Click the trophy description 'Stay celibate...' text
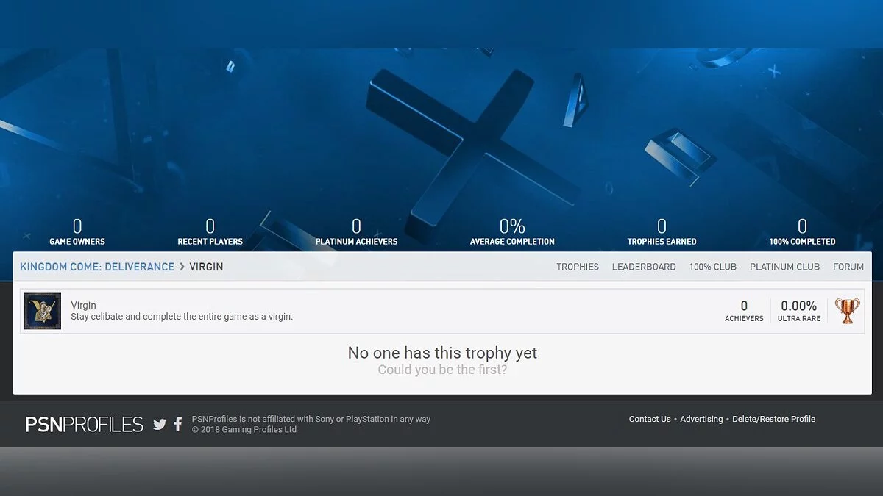This screenshot has height=496, width=883. click(x=182, y=317)
